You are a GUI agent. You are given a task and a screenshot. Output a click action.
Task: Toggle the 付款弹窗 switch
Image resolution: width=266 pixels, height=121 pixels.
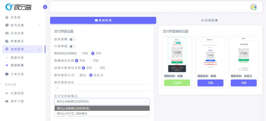(x=72, y=47)
